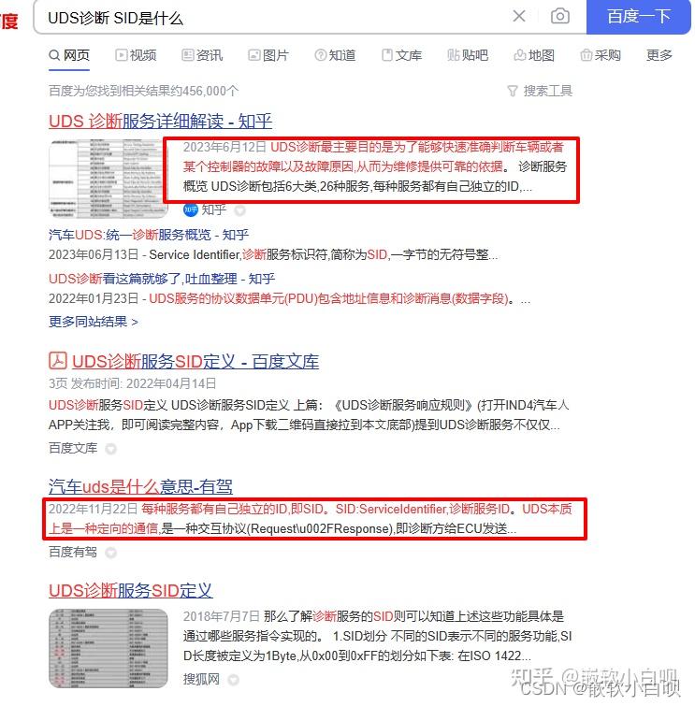Open 搜索工具 filter options

point(540,91)
